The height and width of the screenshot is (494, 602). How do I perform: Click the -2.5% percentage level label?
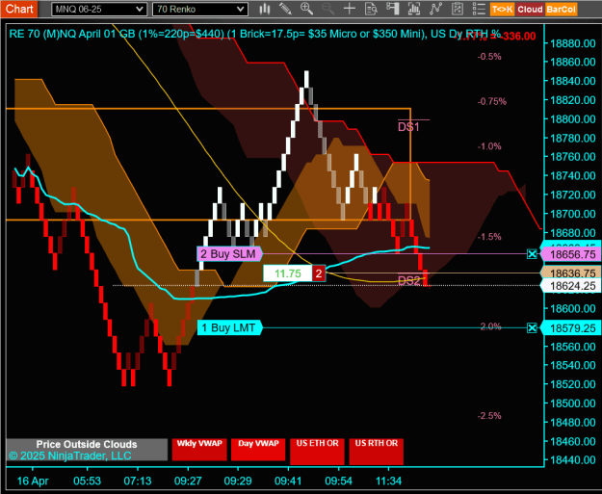[x=489, y=416]
